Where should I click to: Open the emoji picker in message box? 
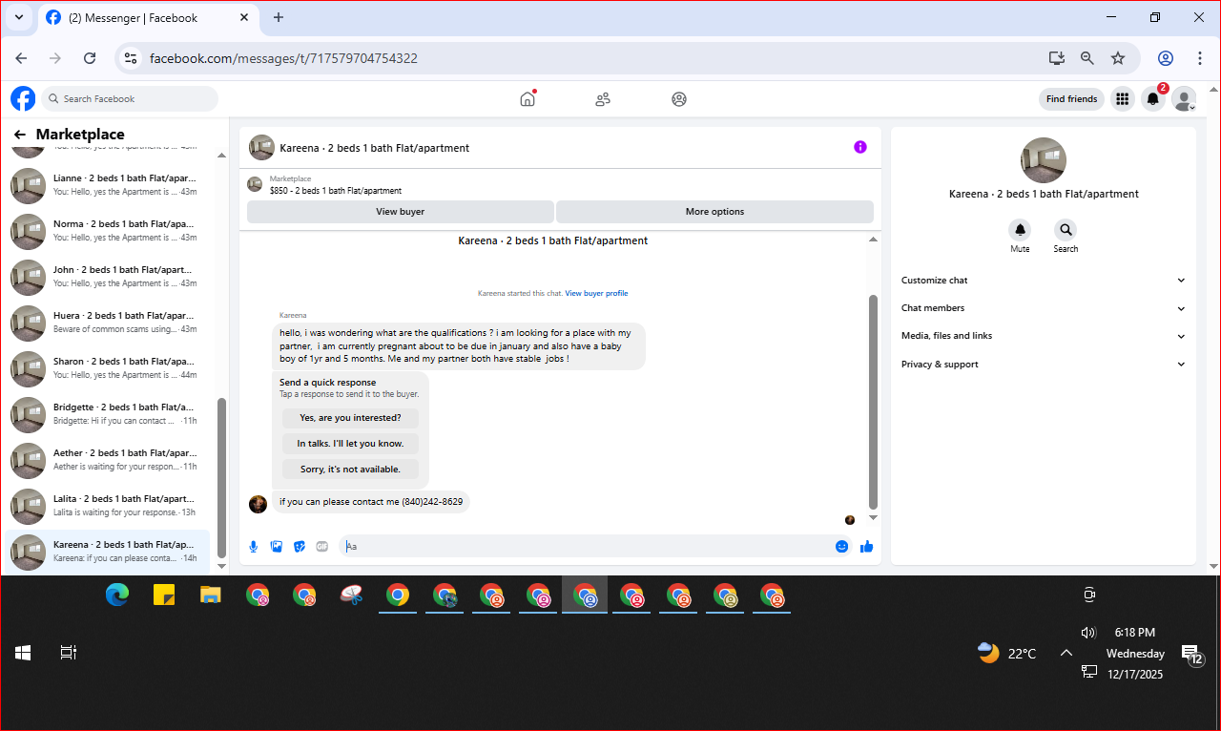coord(842,547)
